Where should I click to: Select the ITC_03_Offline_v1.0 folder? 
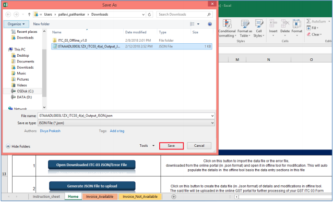[72, 40]
